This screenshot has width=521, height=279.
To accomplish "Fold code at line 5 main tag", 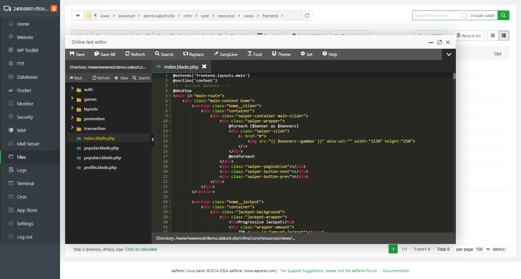I will (x=170, y=96).
